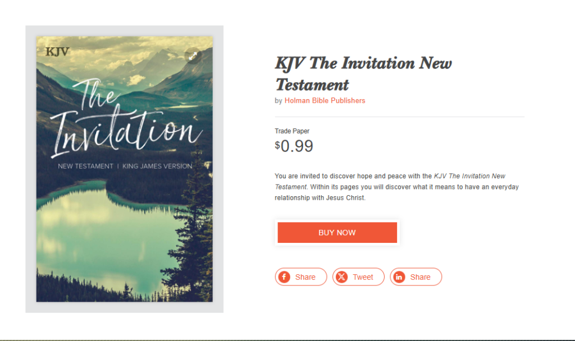Image resolution: width=575 pixels, height=341 pixels.
Task: Share the book via the LinkedIn Share label
Action: coord(420,277)
